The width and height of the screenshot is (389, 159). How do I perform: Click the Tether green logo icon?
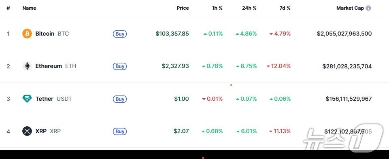pyautogui.click(x=27, y=99)
